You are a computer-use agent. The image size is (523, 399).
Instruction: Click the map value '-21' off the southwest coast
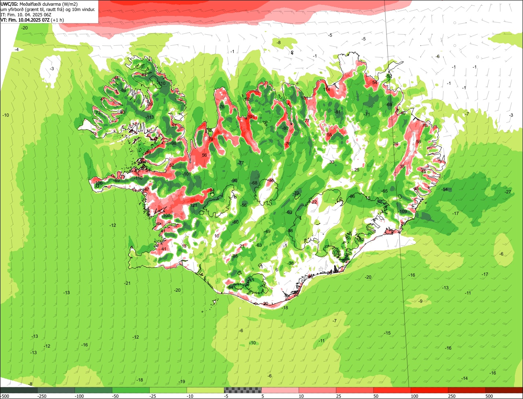coord(127,283)
